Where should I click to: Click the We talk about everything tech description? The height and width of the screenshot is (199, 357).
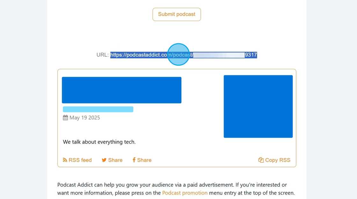(99, 142)
